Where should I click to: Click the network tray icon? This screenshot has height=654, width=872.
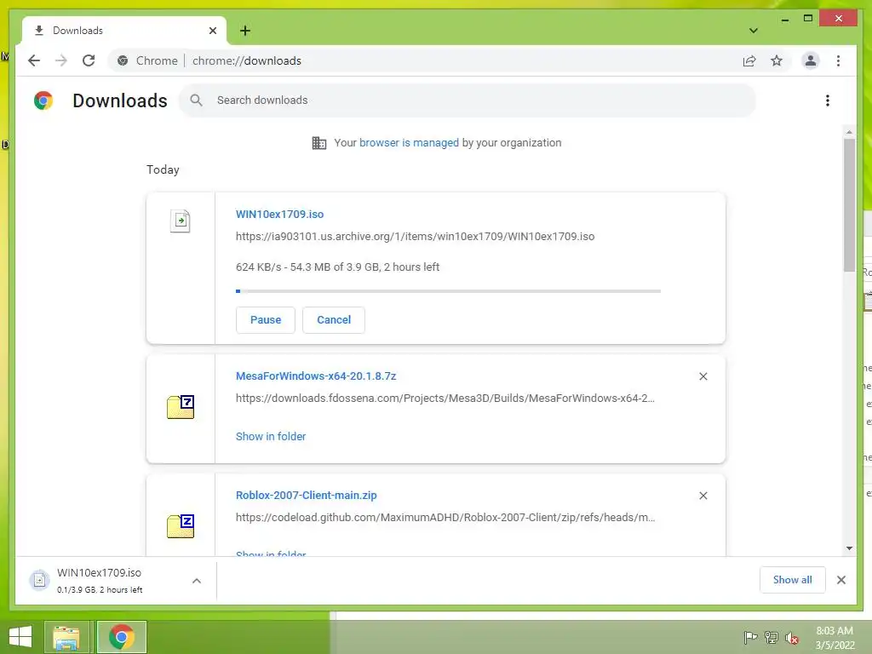pyautogui.click(x=771, y=637)
